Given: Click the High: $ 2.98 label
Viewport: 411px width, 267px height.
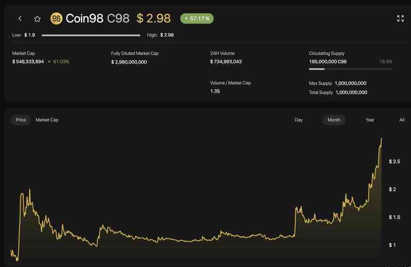Looking at the screenshot, I should 160,35.
